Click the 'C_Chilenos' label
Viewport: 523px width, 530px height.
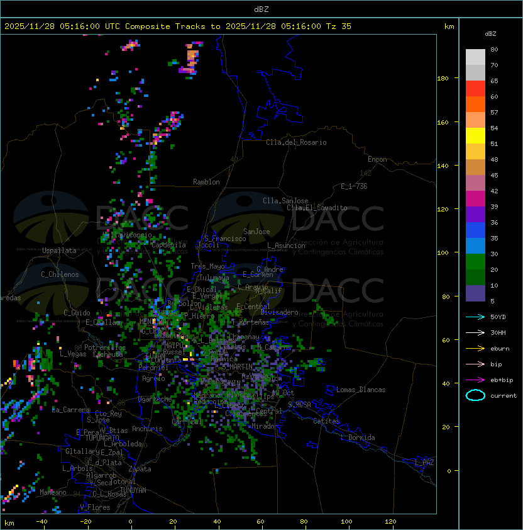tap(60, 274)
